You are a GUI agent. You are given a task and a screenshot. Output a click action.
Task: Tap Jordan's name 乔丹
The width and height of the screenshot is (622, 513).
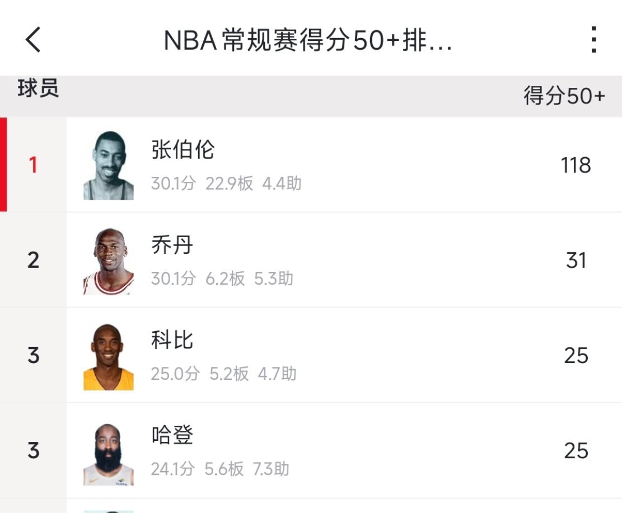click(171, 245)
